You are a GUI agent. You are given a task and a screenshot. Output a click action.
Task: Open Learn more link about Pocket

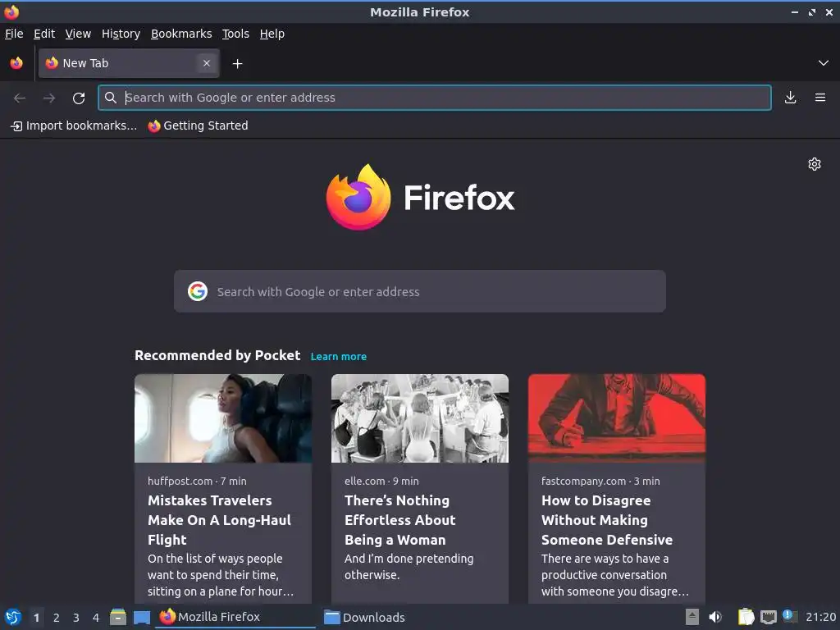pos(339,357)
